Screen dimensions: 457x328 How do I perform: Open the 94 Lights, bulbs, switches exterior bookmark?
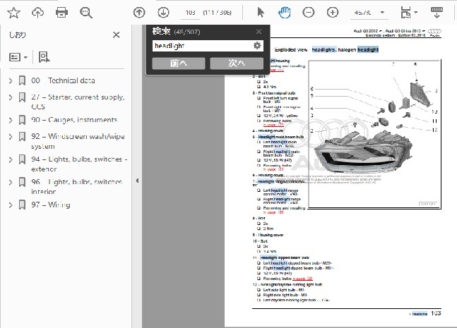pos(79,164)
